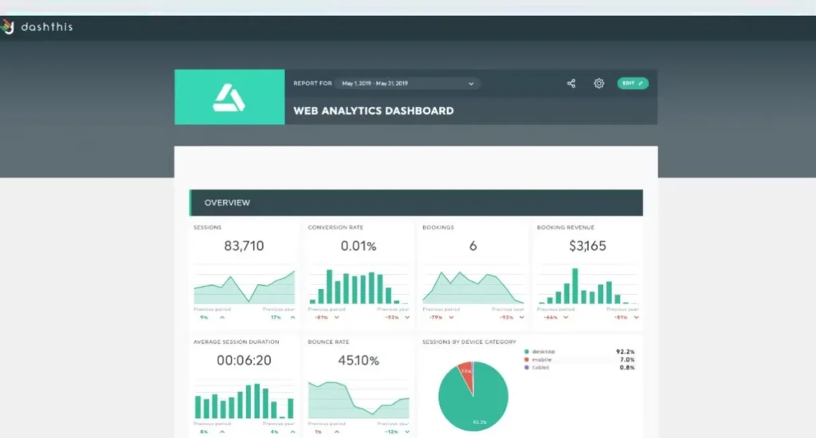Click down arrow under Conversion Rate previous year
This screenshot has width=816, height=438.
407,317
